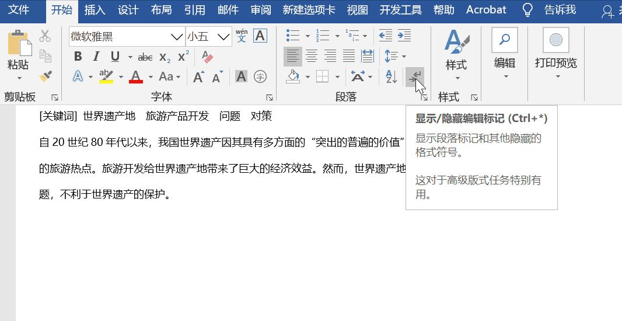Clear all formatting eraser icon

tap(207, 57)
